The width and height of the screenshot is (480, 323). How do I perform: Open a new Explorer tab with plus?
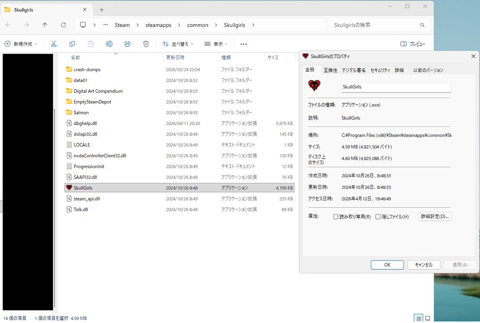(102, 10)
